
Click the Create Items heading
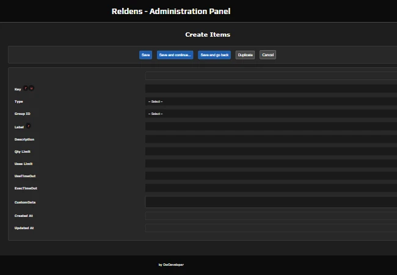click(x=208, y=34)
